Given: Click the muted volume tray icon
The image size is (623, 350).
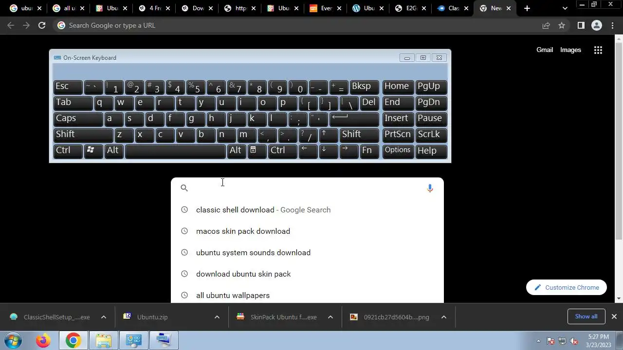Looking at the screenshot, I should click(x=574, y=341).
